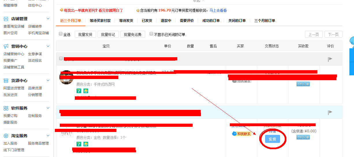Go to previous page with 上一页

(314, 35)
